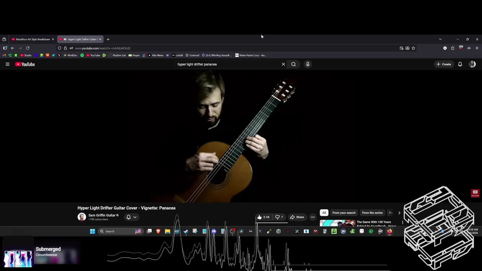Start voice search with the microphone
The image size is (482, 271).
click(308, 64)
